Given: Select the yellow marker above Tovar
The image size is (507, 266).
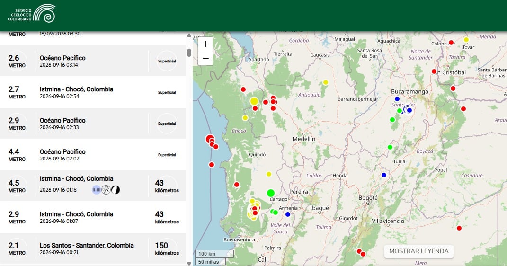Looking at the screenshot, I should 466,40.
